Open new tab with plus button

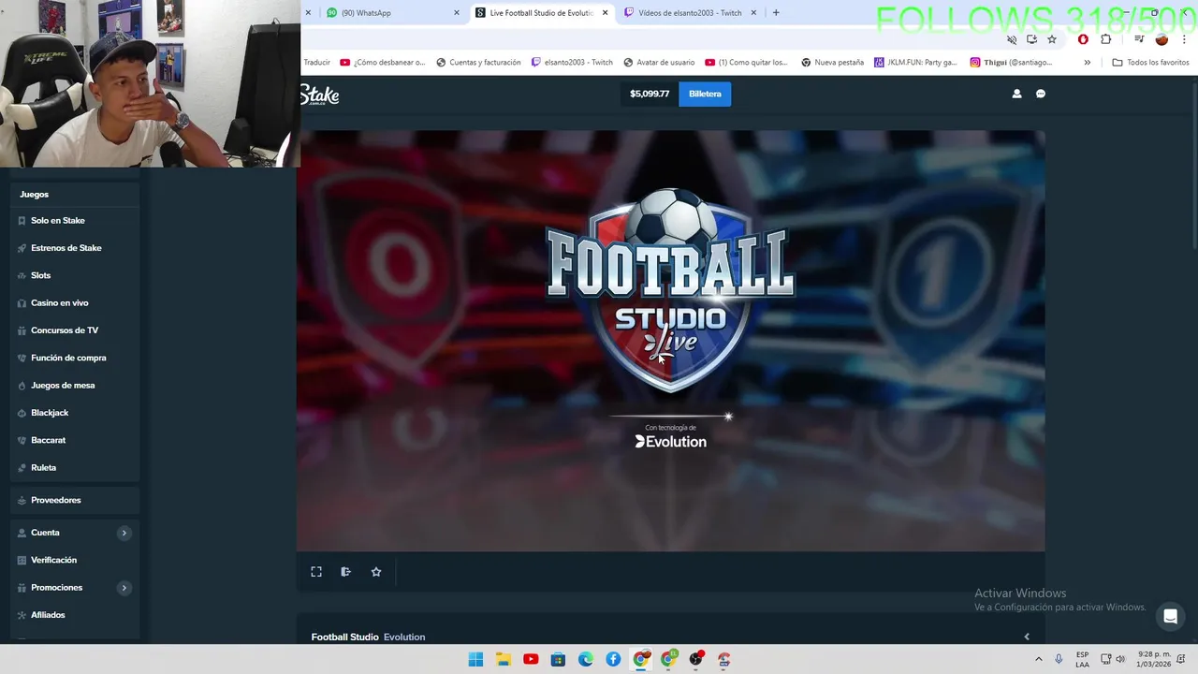pos(775,12)
